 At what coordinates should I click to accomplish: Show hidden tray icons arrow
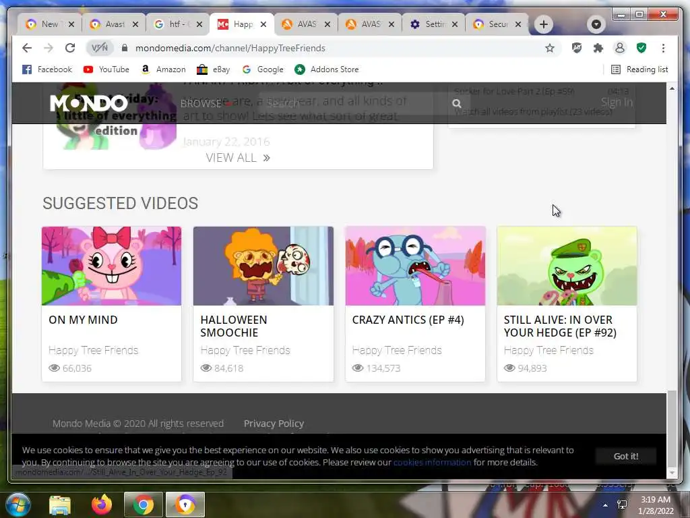pyautogui.click(x=605, y=505)
